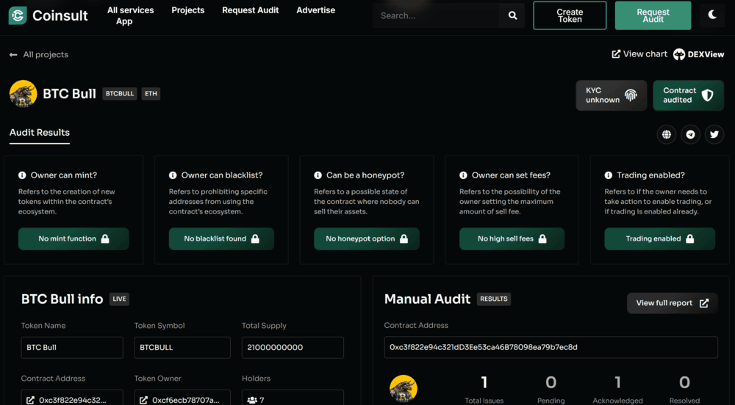The width and height of the screenshot is (735, 405).
Task: Click the lock icon in Trading enabled badge
Action: pyautogui.click(x=689, y=238)
